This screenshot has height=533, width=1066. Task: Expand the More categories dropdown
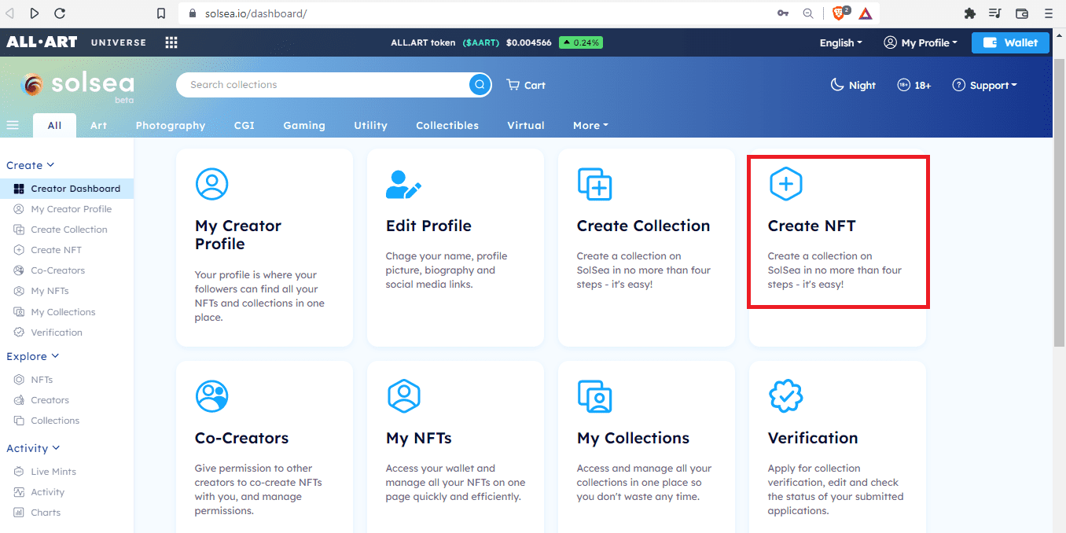[x=590, y=125]
